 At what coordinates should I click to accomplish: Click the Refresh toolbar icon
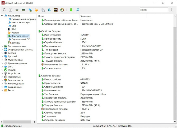4,10
